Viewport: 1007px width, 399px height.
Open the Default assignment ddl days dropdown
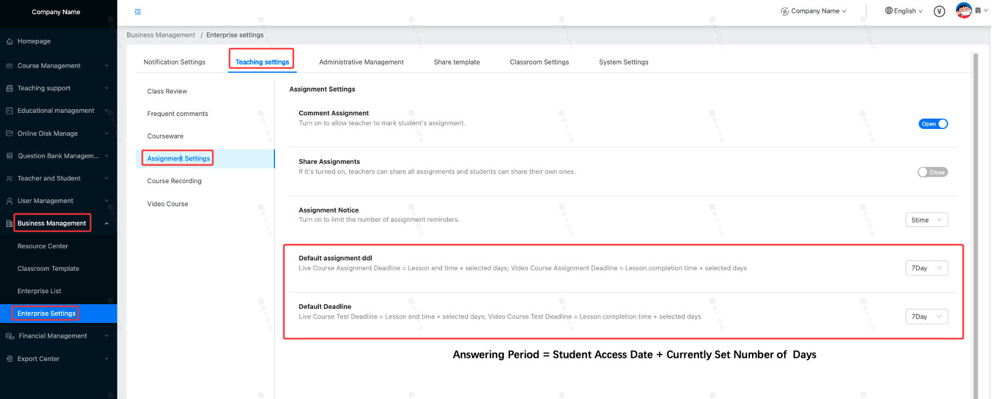[926, 268]
